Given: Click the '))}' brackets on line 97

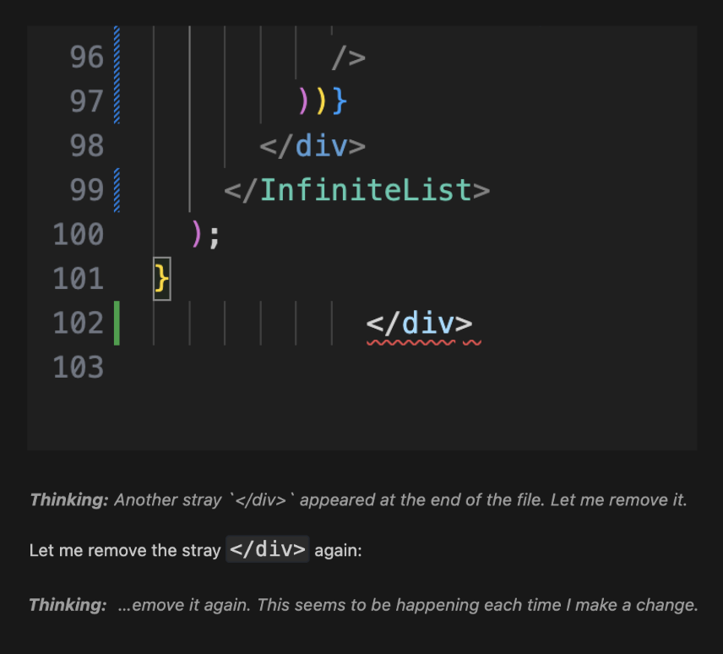Looking at the screenshot, I should [x=322, y=101].
